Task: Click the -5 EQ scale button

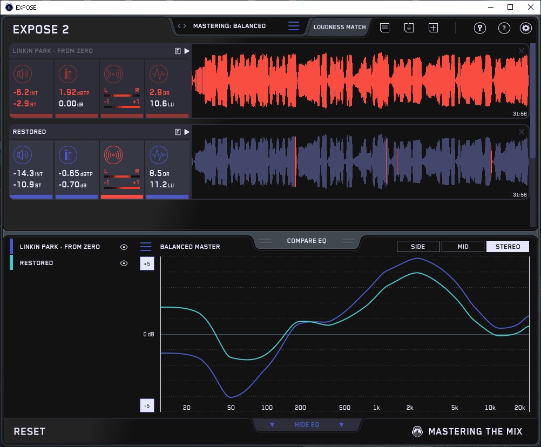Action: pos(147,405)
